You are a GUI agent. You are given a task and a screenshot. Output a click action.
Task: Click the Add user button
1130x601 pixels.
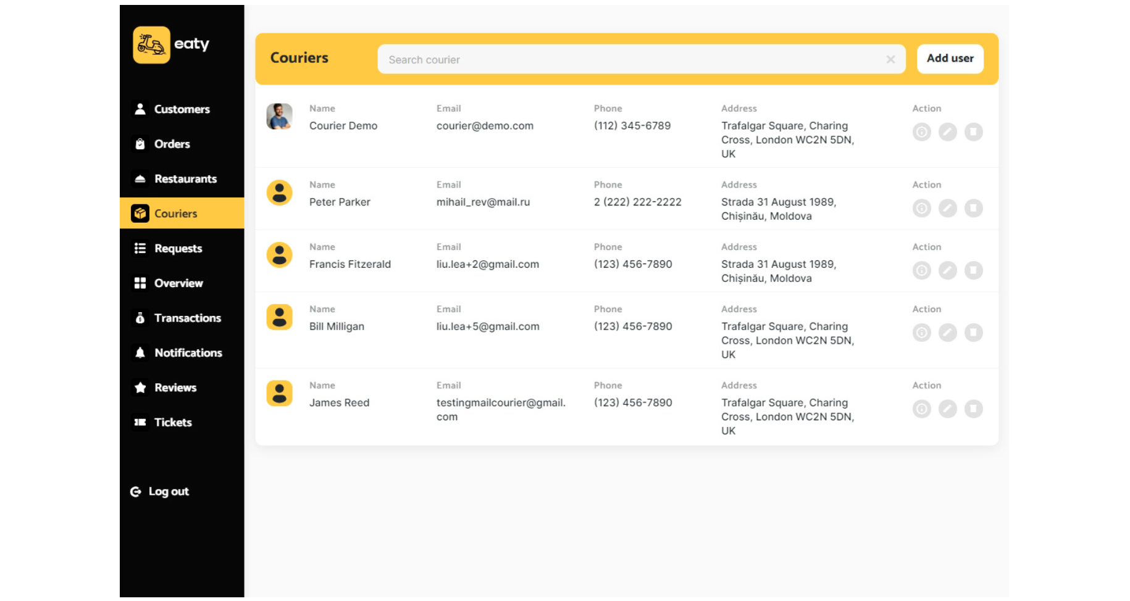pyautogui.click(x=949, y=59)
